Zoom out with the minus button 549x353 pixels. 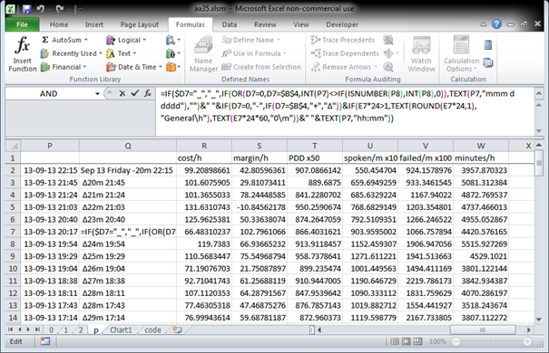pos(456,341)
